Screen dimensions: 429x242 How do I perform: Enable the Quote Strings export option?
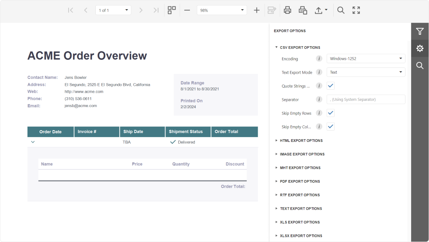[330, 85]
